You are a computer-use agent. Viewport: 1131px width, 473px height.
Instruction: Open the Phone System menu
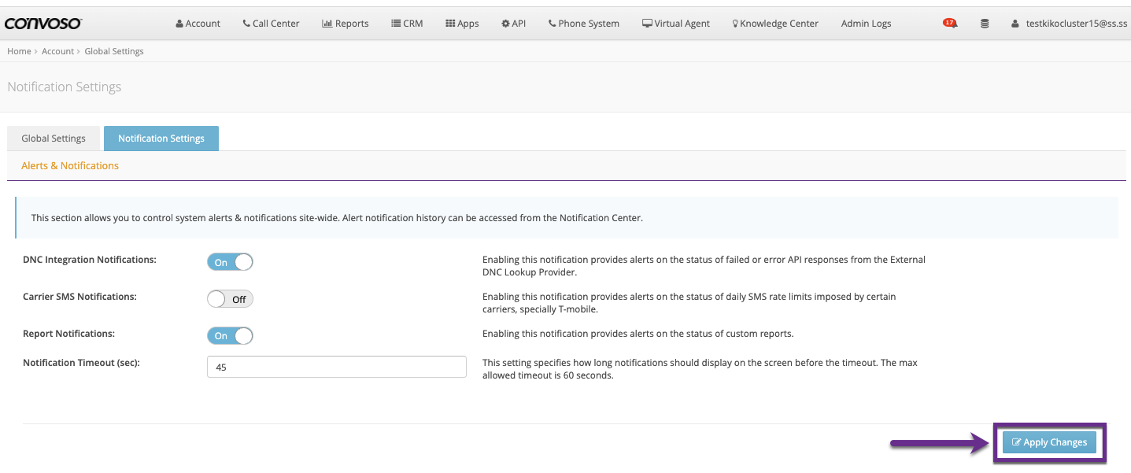pyautogui.click(x=584, y=24)
